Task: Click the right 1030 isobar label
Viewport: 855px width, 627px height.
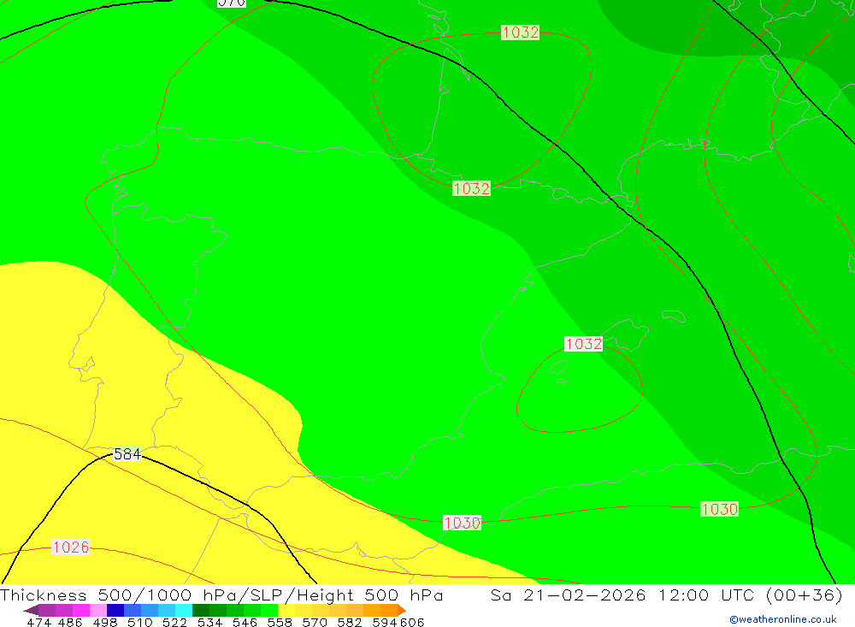Action: tap(720, 509)
